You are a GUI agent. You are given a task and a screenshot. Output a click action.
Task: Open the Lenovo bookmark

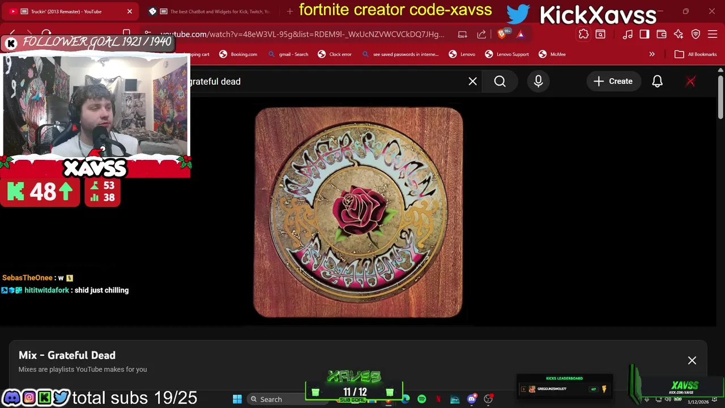[462, 54]
